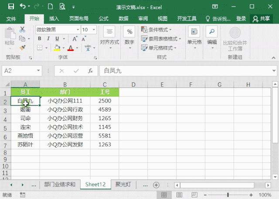
Task: Decrease font size
Action: (84, 39)
